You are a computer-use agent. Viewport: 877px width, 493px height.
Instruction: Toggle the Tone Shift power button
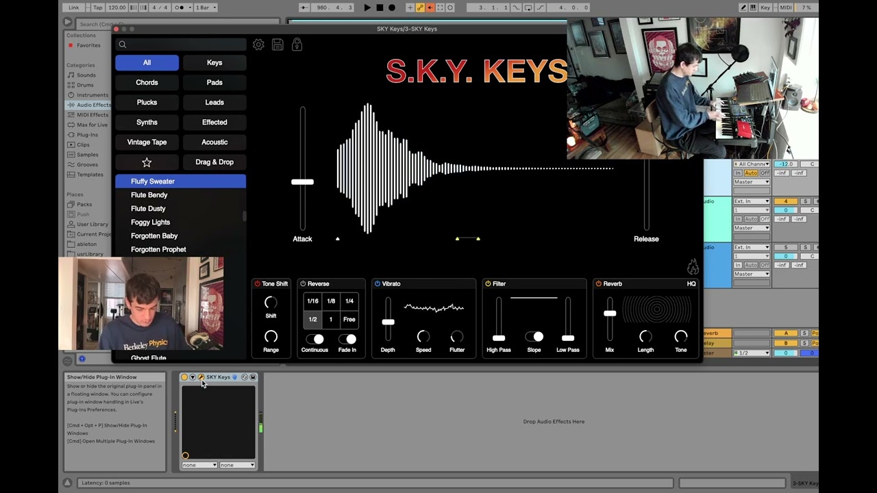click(x=258, y=283)
